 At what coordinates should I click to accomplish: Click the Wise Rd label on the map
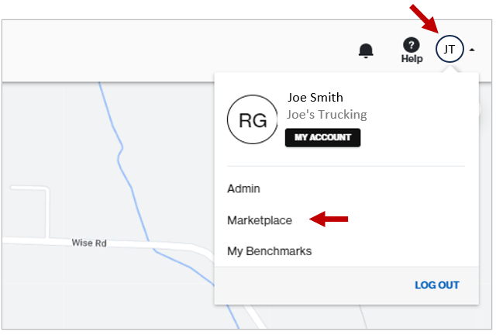point(89,243)
